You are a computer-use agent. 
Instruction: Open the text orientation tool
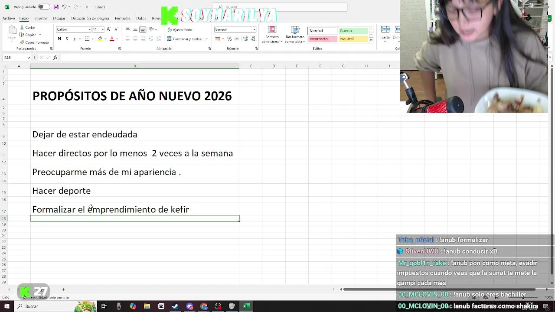[152, 29]
